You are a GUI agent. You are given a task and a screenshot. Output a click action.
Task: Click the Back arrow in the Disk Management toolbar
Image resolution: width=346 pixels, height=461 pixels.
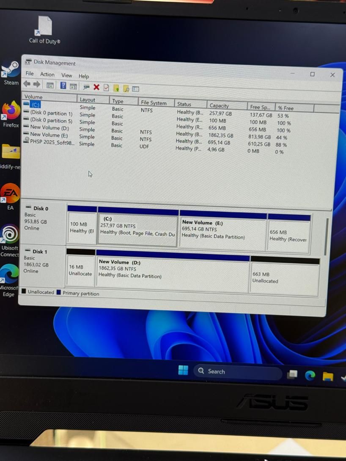pyautogui.click(x=27, y=84)
